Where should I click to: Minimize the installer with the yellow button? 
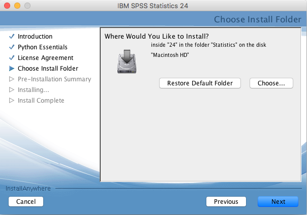pos(17,6)
